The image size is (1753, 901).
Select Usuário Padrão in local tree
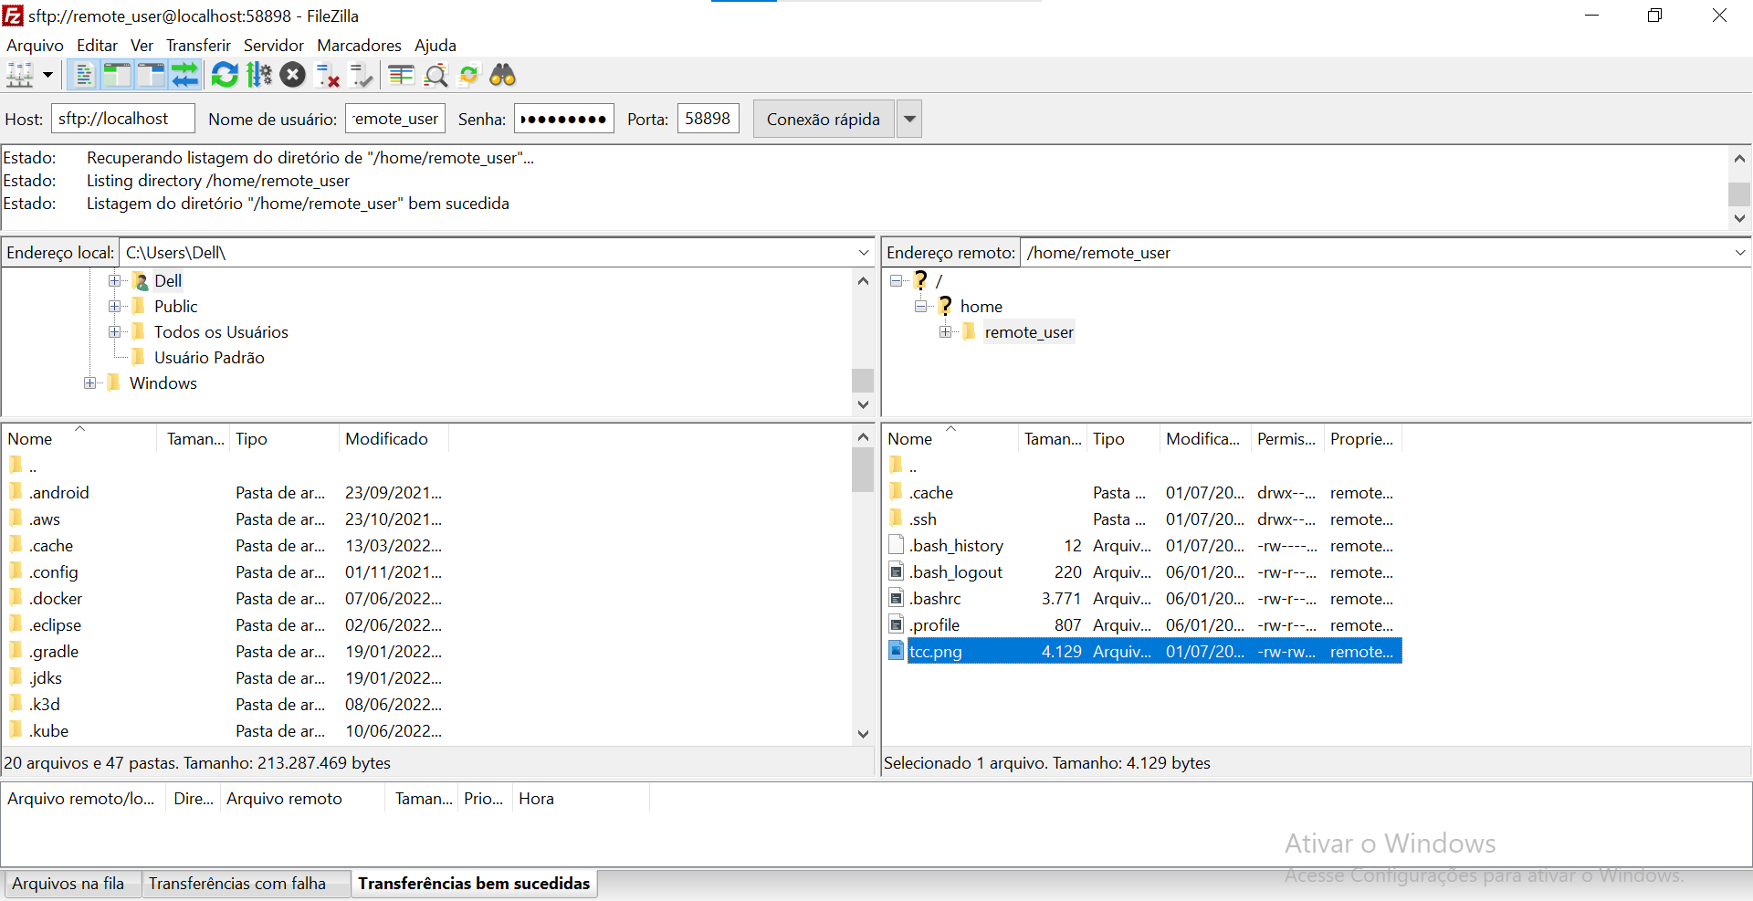point(209,358)
